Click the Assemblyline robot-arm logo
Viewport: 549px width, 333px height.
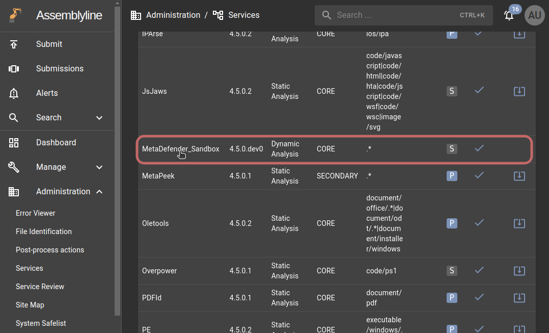pyautogui.click(x=15, y=15)
